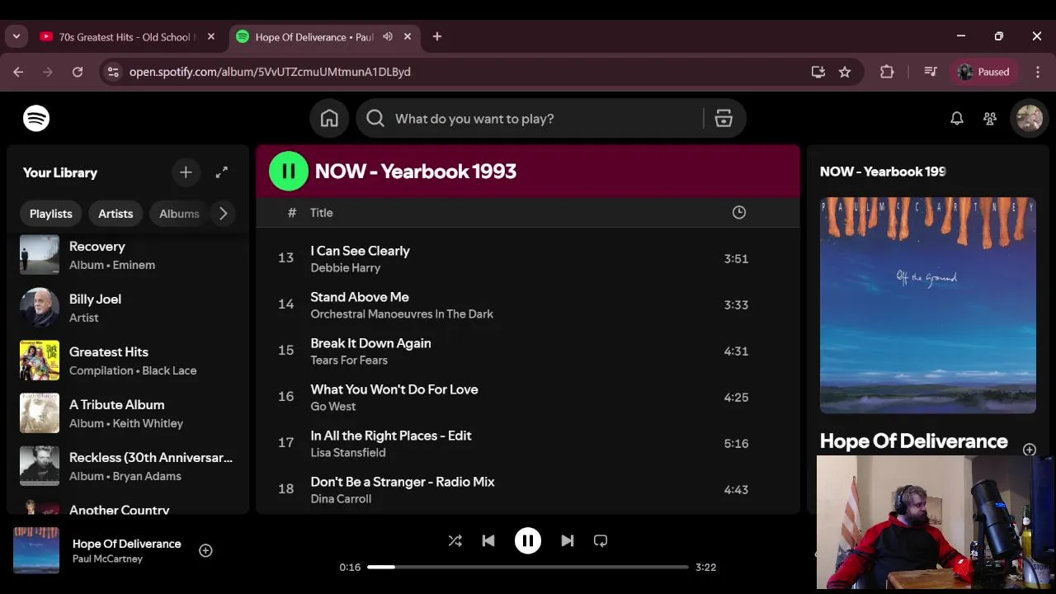Toggle repeat mode

601,540
